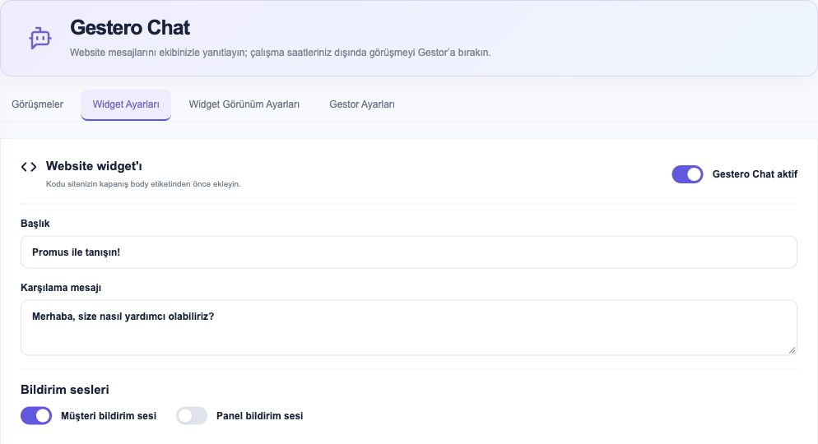Click the Gestero Chat robot icon
818x444 pixels.
[40, 38]
